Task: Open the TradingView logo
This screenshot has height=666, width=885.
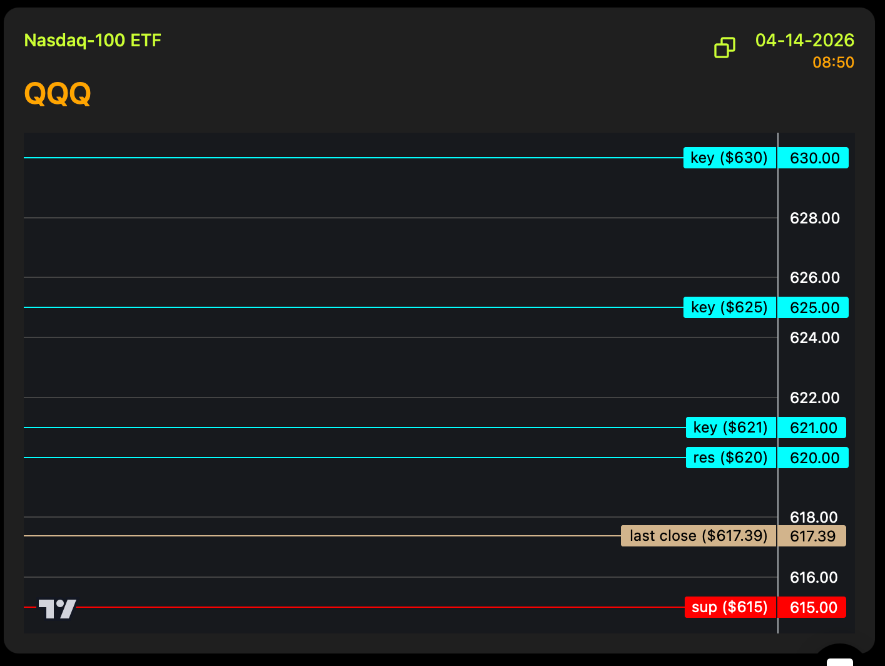Action: [x=57, y=608]
